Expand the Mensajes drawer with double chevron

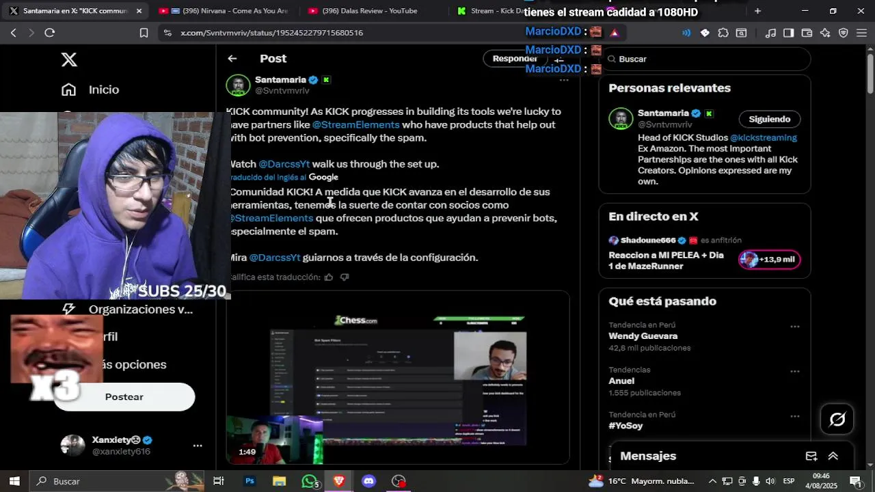(833, 456)
